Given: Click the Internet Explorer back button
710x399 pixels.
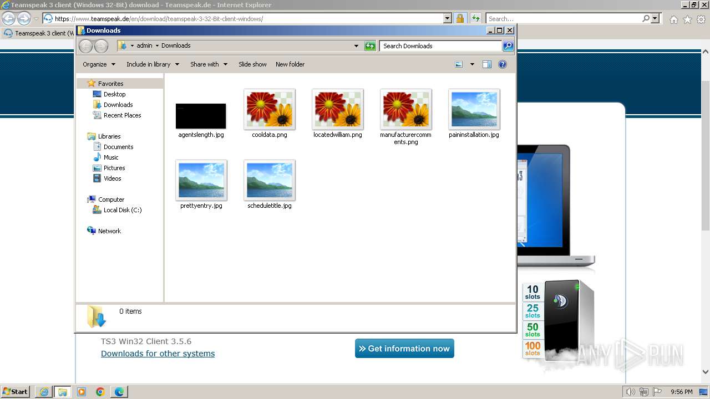Looking at the screenshot, I should click(8, 18).
